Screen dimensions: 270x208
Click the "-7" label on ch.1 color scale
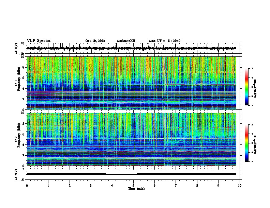pos(251,105)
